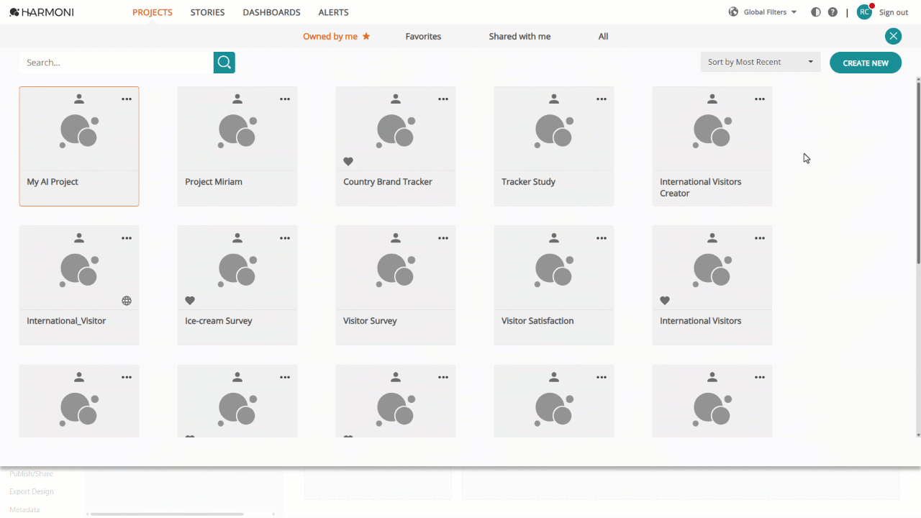Open the Sort by Most Recent dropdown
The image size is (921, 518).
pos(761,62)
